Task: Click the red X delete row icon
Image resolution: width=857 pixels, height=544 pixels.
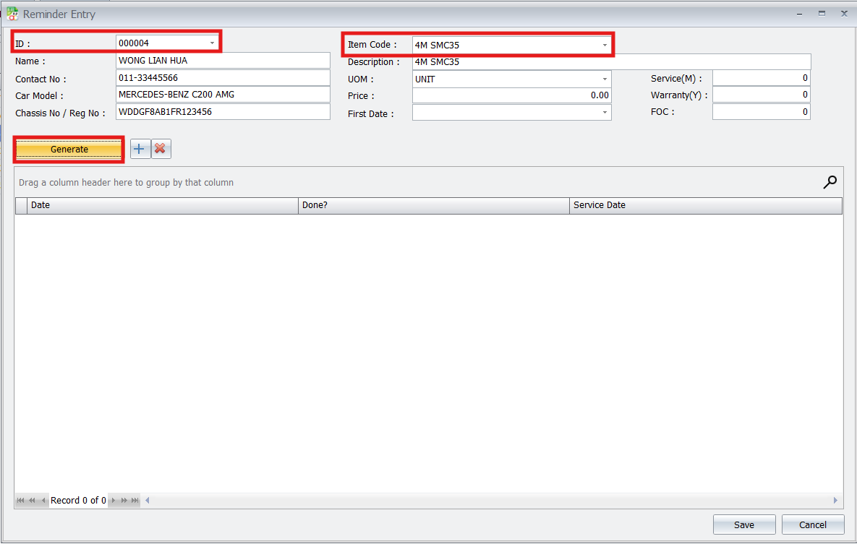Action: click(161, 149)
